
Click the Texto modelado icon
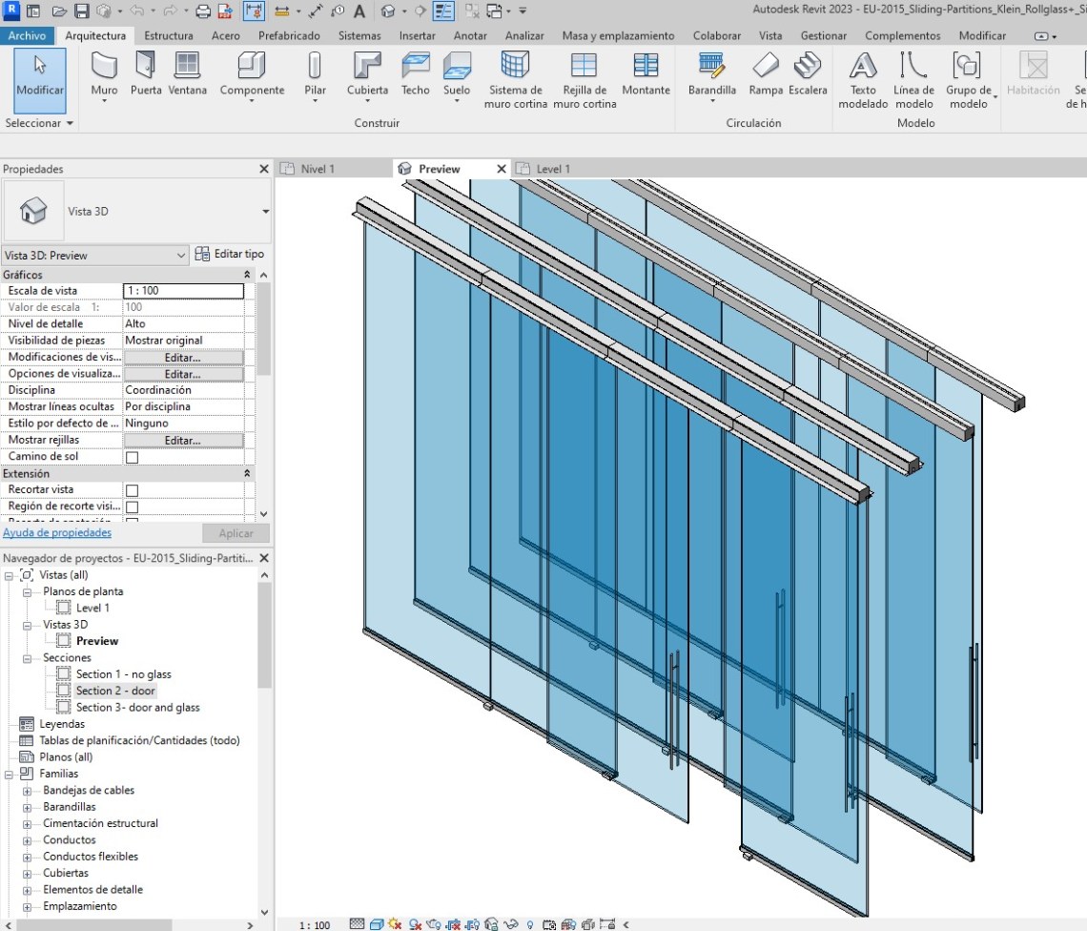(863, 74)
